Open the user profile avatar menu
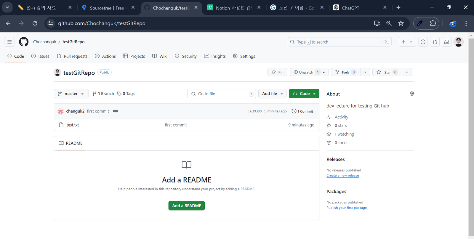The image size is (474, 239). tap(459, 42)
